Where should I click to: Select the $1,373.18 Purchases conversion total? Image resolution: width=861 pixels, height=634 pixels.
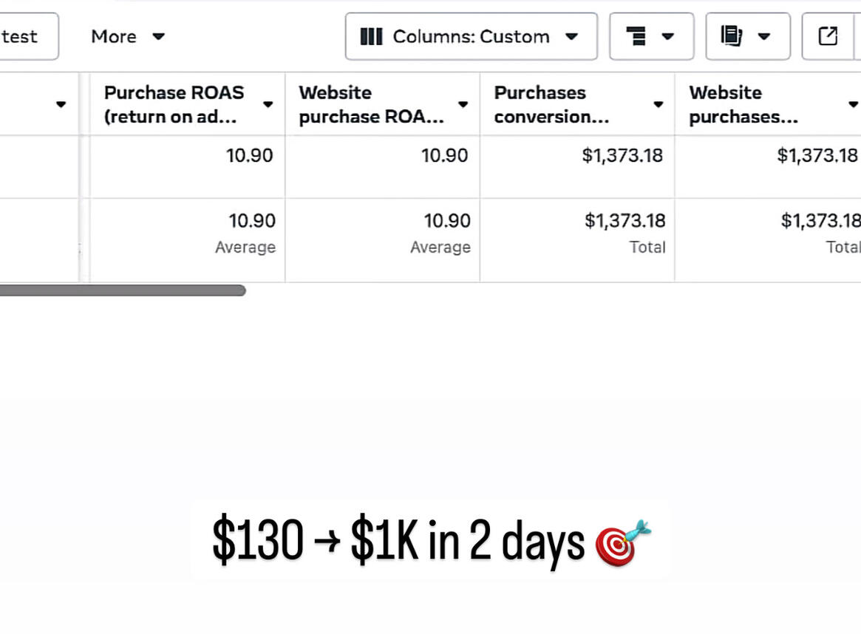click(625, 221)
